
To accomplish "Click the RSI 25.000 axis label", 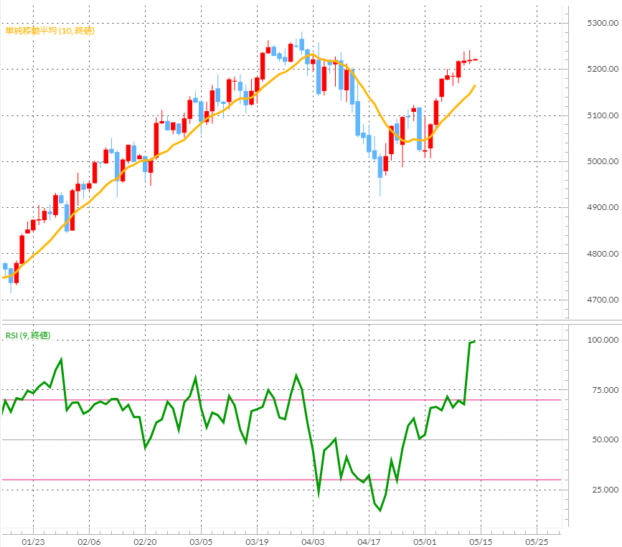I will 605,490.
